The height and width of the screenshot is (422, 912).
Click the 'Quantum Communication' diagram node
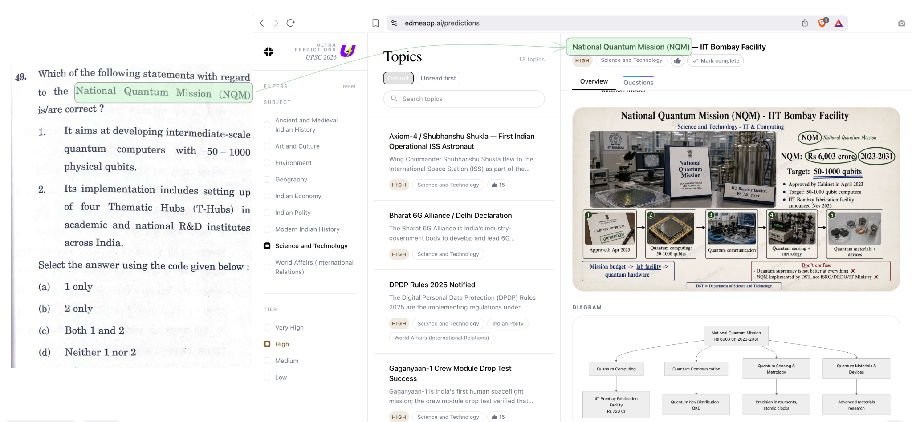click(696, 369)
